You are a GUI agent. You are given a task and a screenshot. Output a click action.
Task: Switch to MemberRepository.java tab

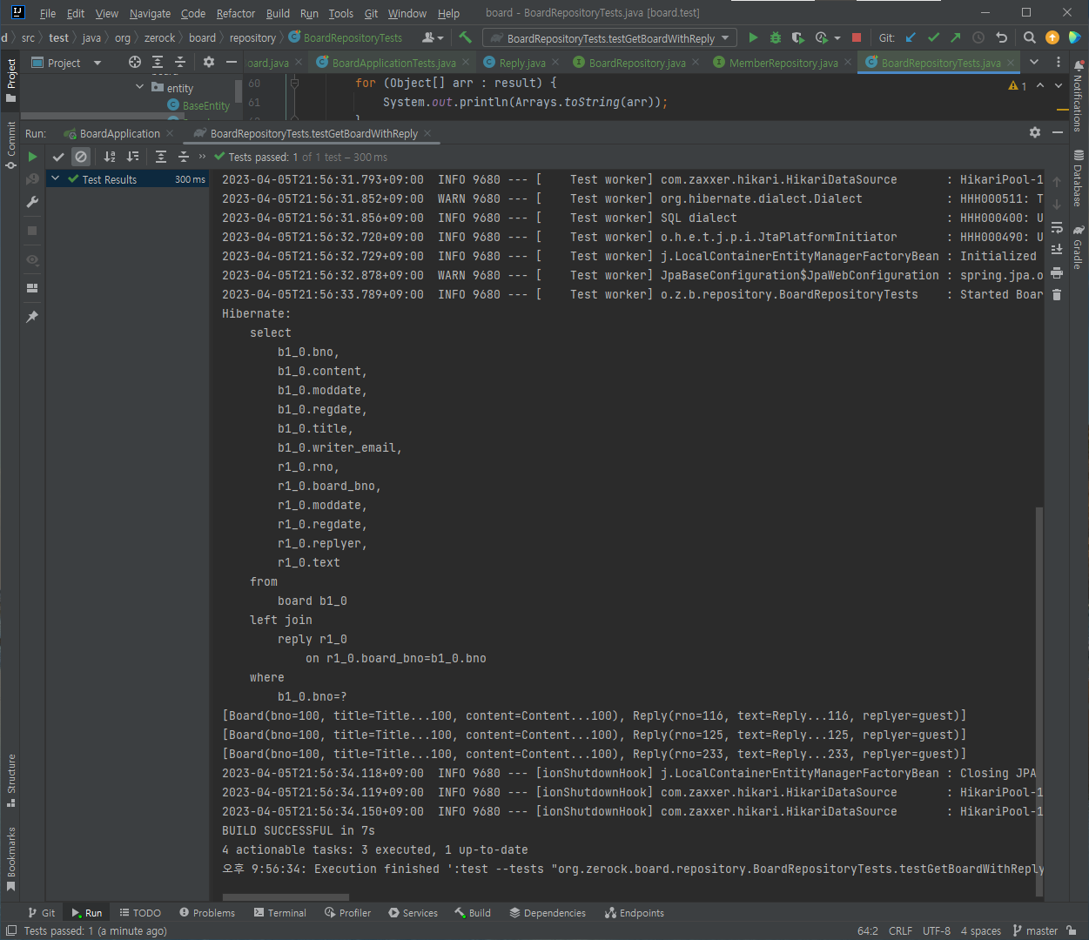783,63
